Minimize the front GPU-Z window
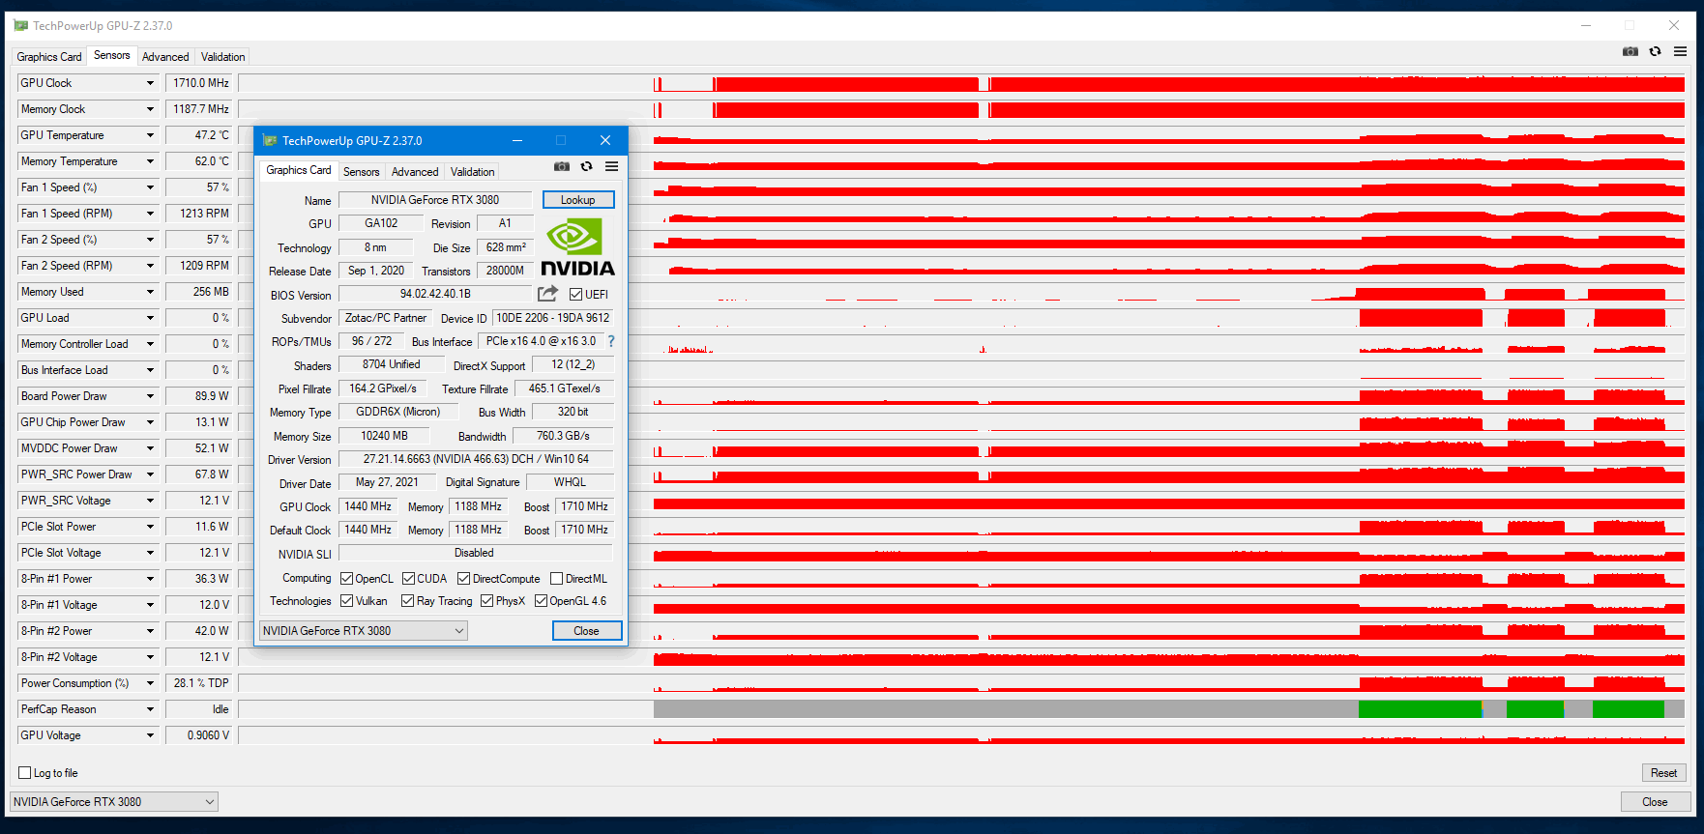 517,140
